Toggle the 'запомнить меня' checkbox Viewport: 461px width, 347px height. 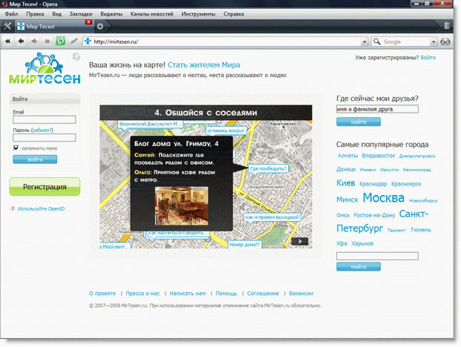16,148
